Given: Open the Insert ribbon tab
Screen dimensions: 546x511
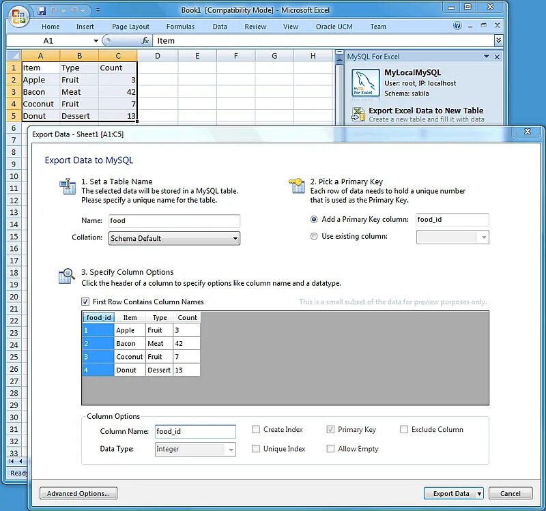Looking at the screenshot, I should (85, 27).
